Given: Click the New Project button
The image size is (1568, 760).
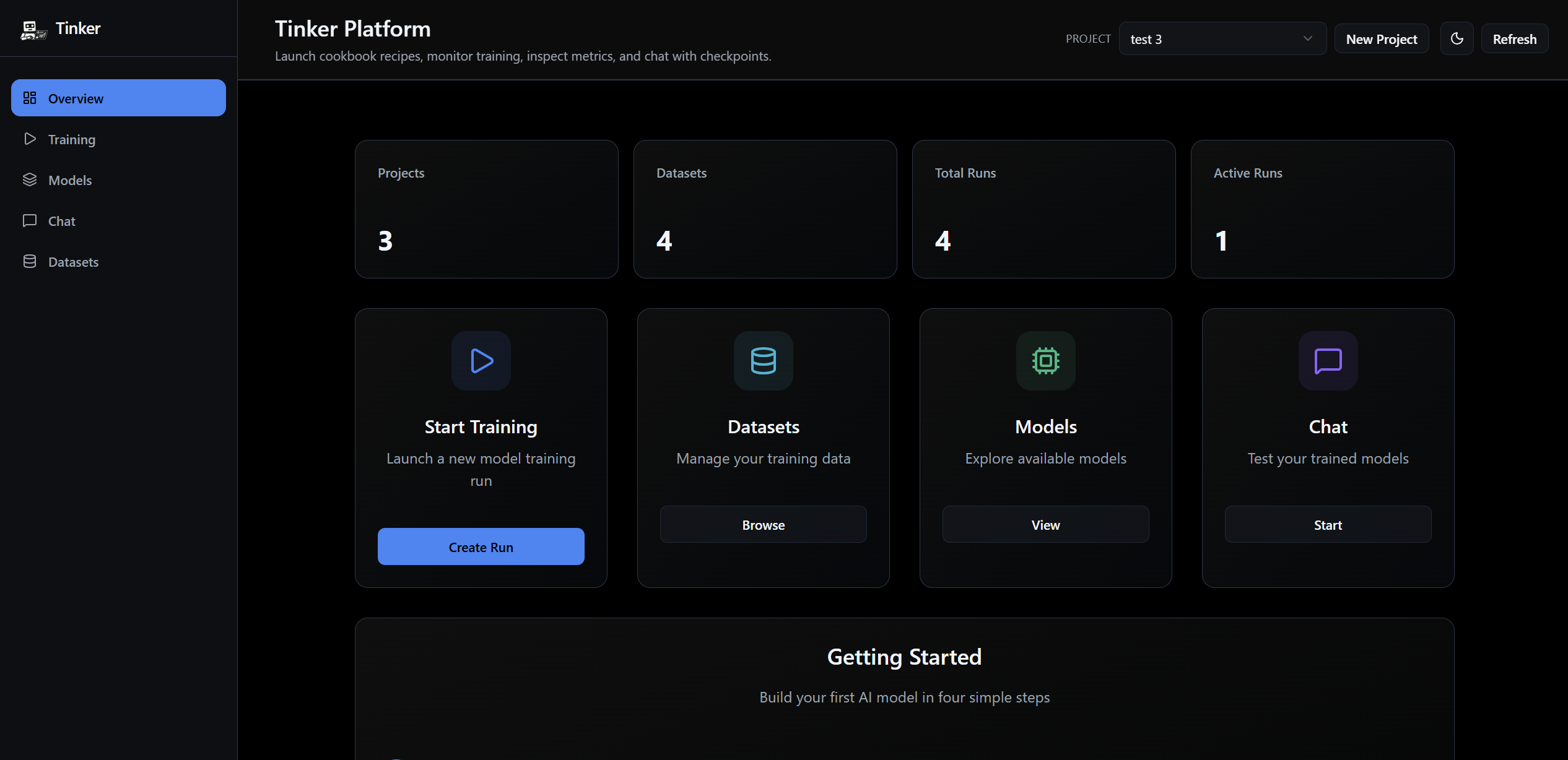Looking at the screenshot, I should pos(1381,38).
